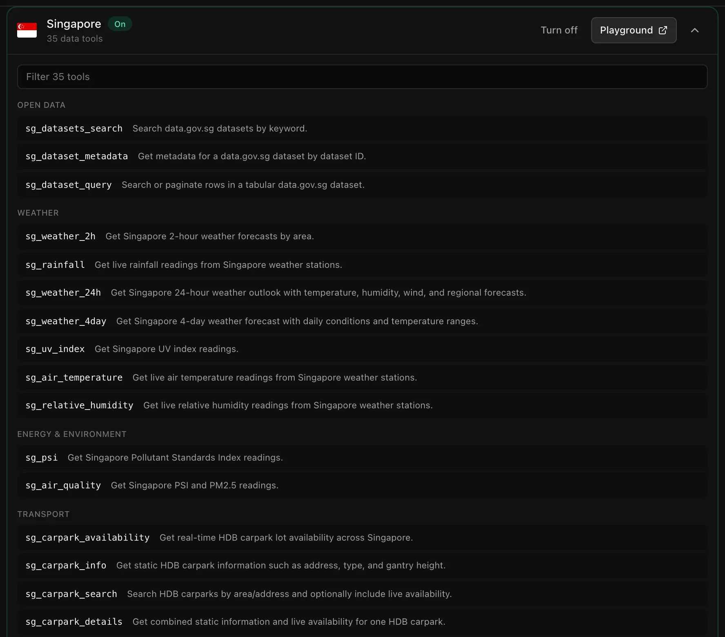Open the sg_weather_2h forecast tool
The image size is (725, 637).
pyautogui.click(x=362, y=236)
